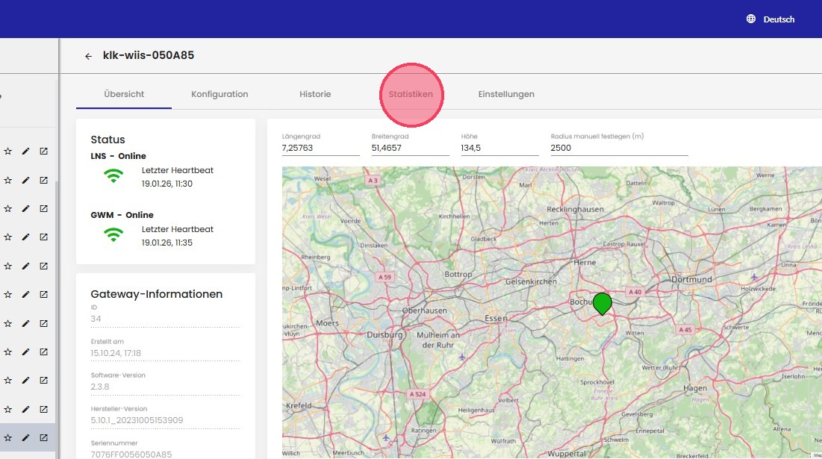Viewport: 822px width, 459px height.
Task: Click the LNS online wifi signal icon
Action: pos(113,176)
